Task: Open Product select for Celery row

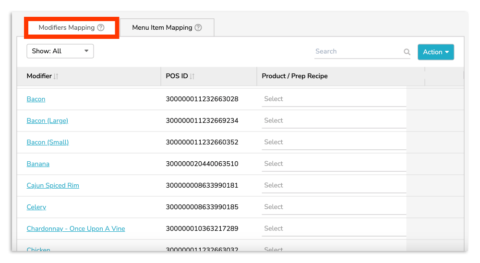Action: [334, 207]
